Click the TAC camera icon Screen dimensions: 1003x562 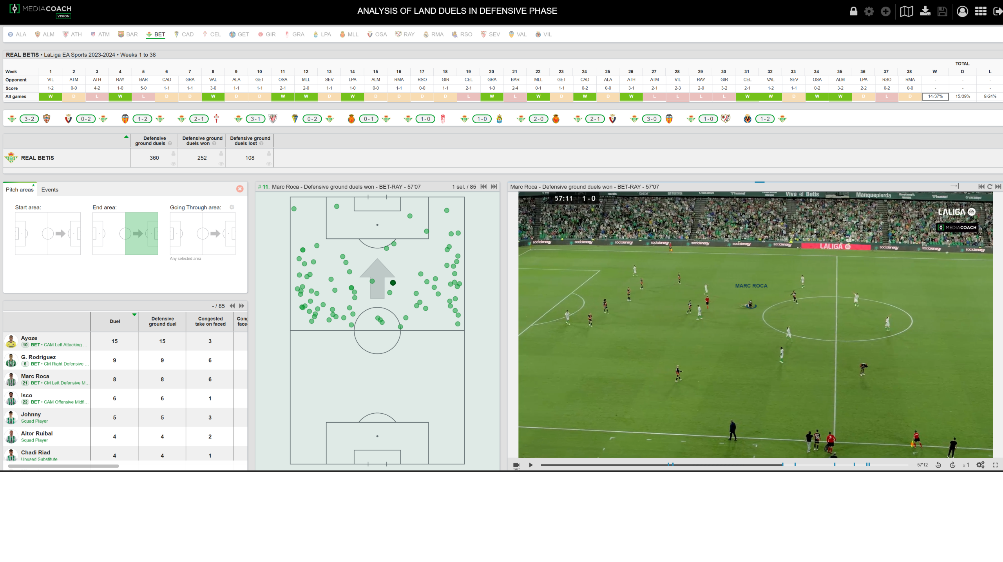click(516, 465)
